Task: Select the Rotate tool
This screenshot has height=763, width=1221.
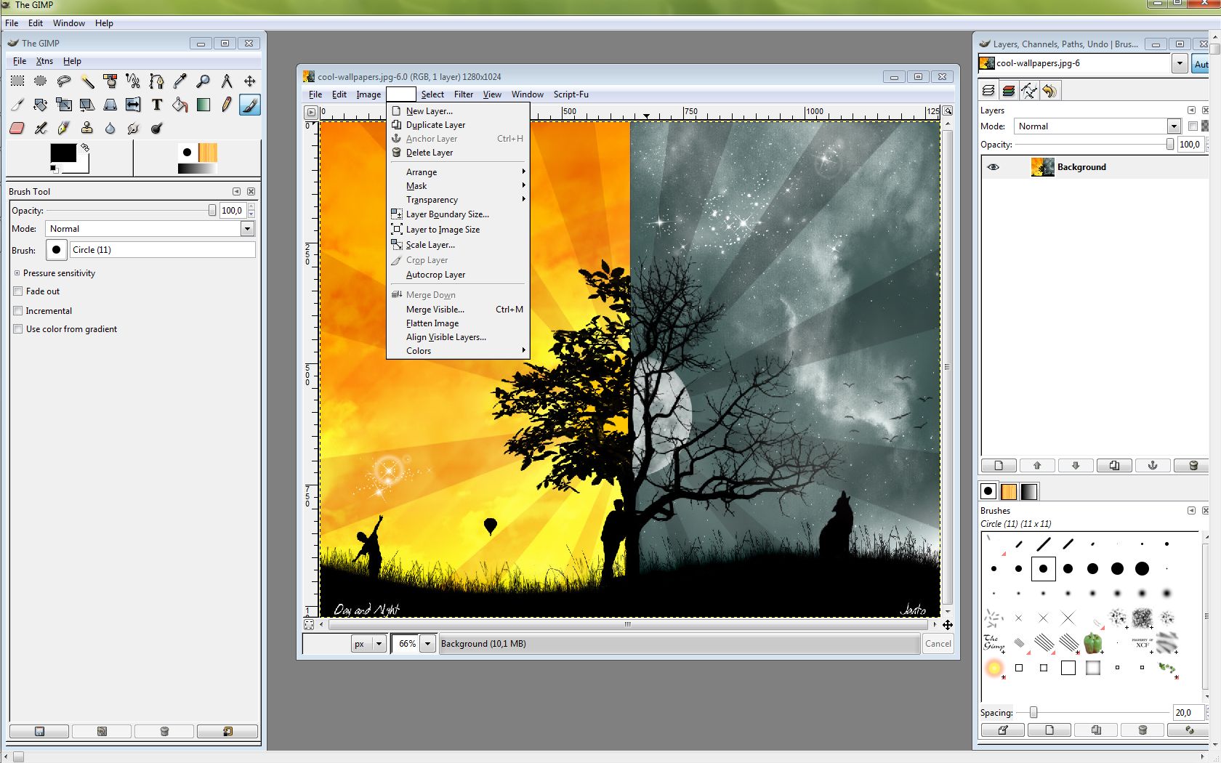Action: (x=41, y=105)
